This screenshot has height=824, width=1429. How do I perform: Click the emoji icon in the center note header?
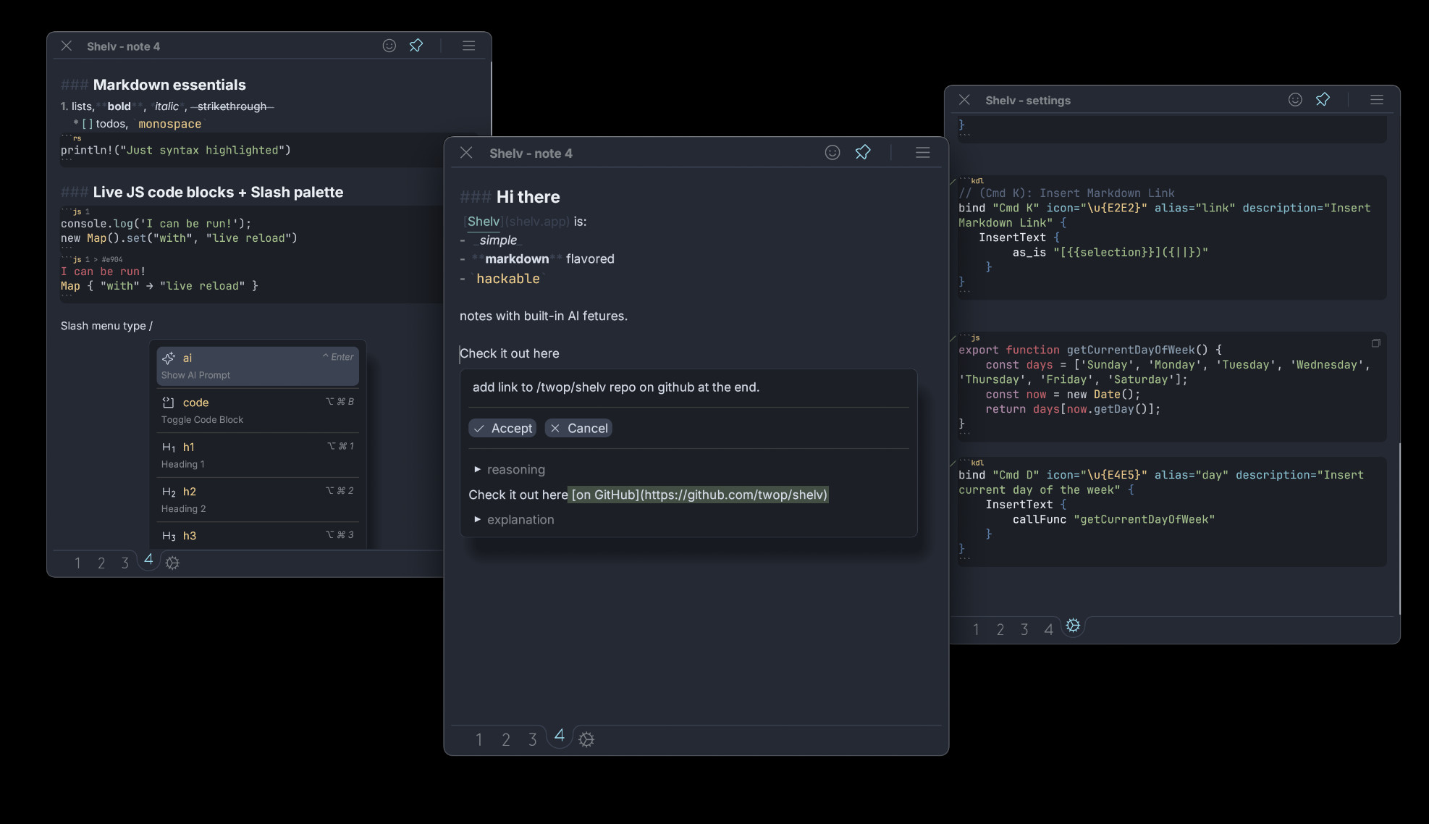point(832,153)
